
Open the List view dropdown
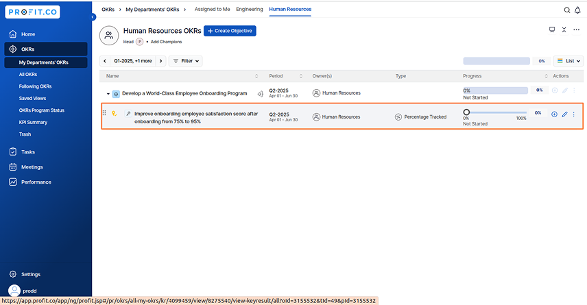click(x=568, y=61)
